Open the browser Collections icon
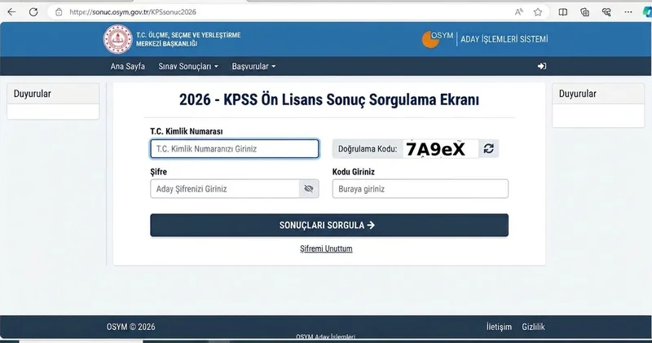The width and height of the screenshot is (652, 343). (584, 12)
